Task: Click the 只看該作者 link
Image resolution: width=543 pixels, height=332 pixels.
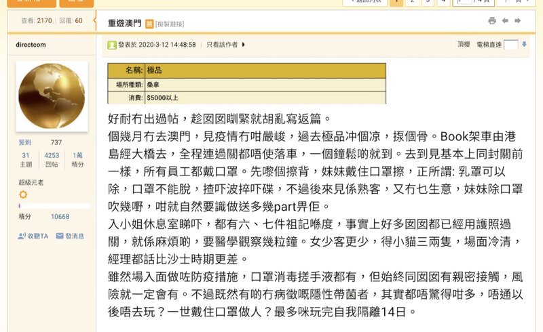Action: tap(222, 45)
